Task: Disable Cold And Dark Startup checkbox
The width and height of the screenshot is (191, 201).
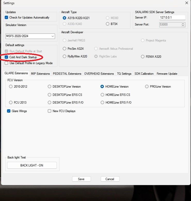Action: tap(7, 57)
